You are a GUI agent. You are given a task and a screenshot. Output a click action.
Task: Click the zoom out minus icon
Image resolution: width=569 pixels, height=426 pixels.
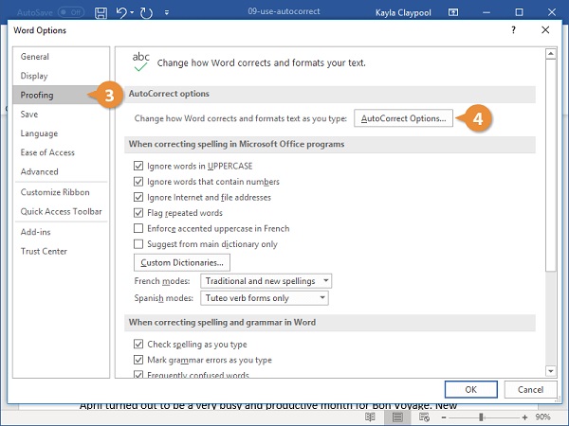click(x=444, y=417)
